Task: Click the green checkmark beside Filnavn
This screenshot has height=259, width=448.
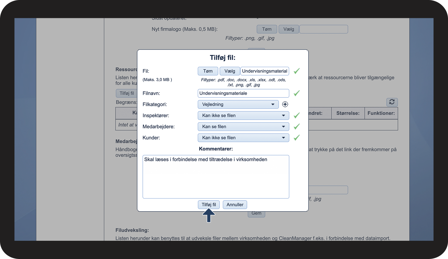Action: click(x=296, y=93)
